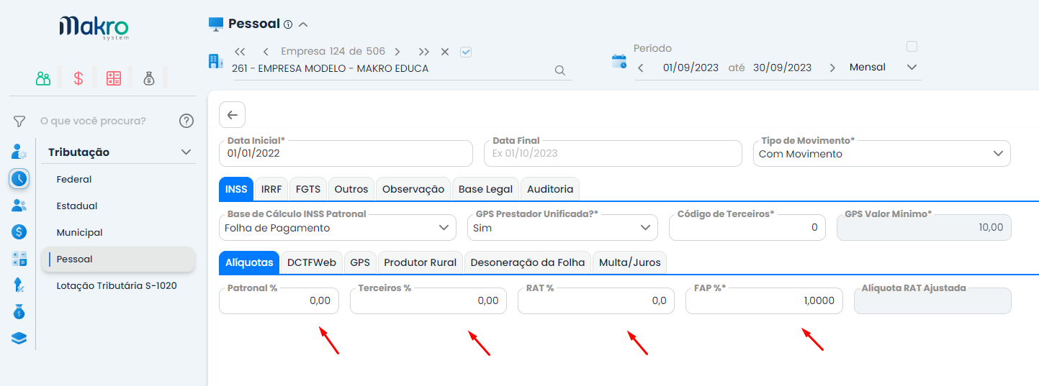
Task: Click the RAT % field
Action: (596, 301)
